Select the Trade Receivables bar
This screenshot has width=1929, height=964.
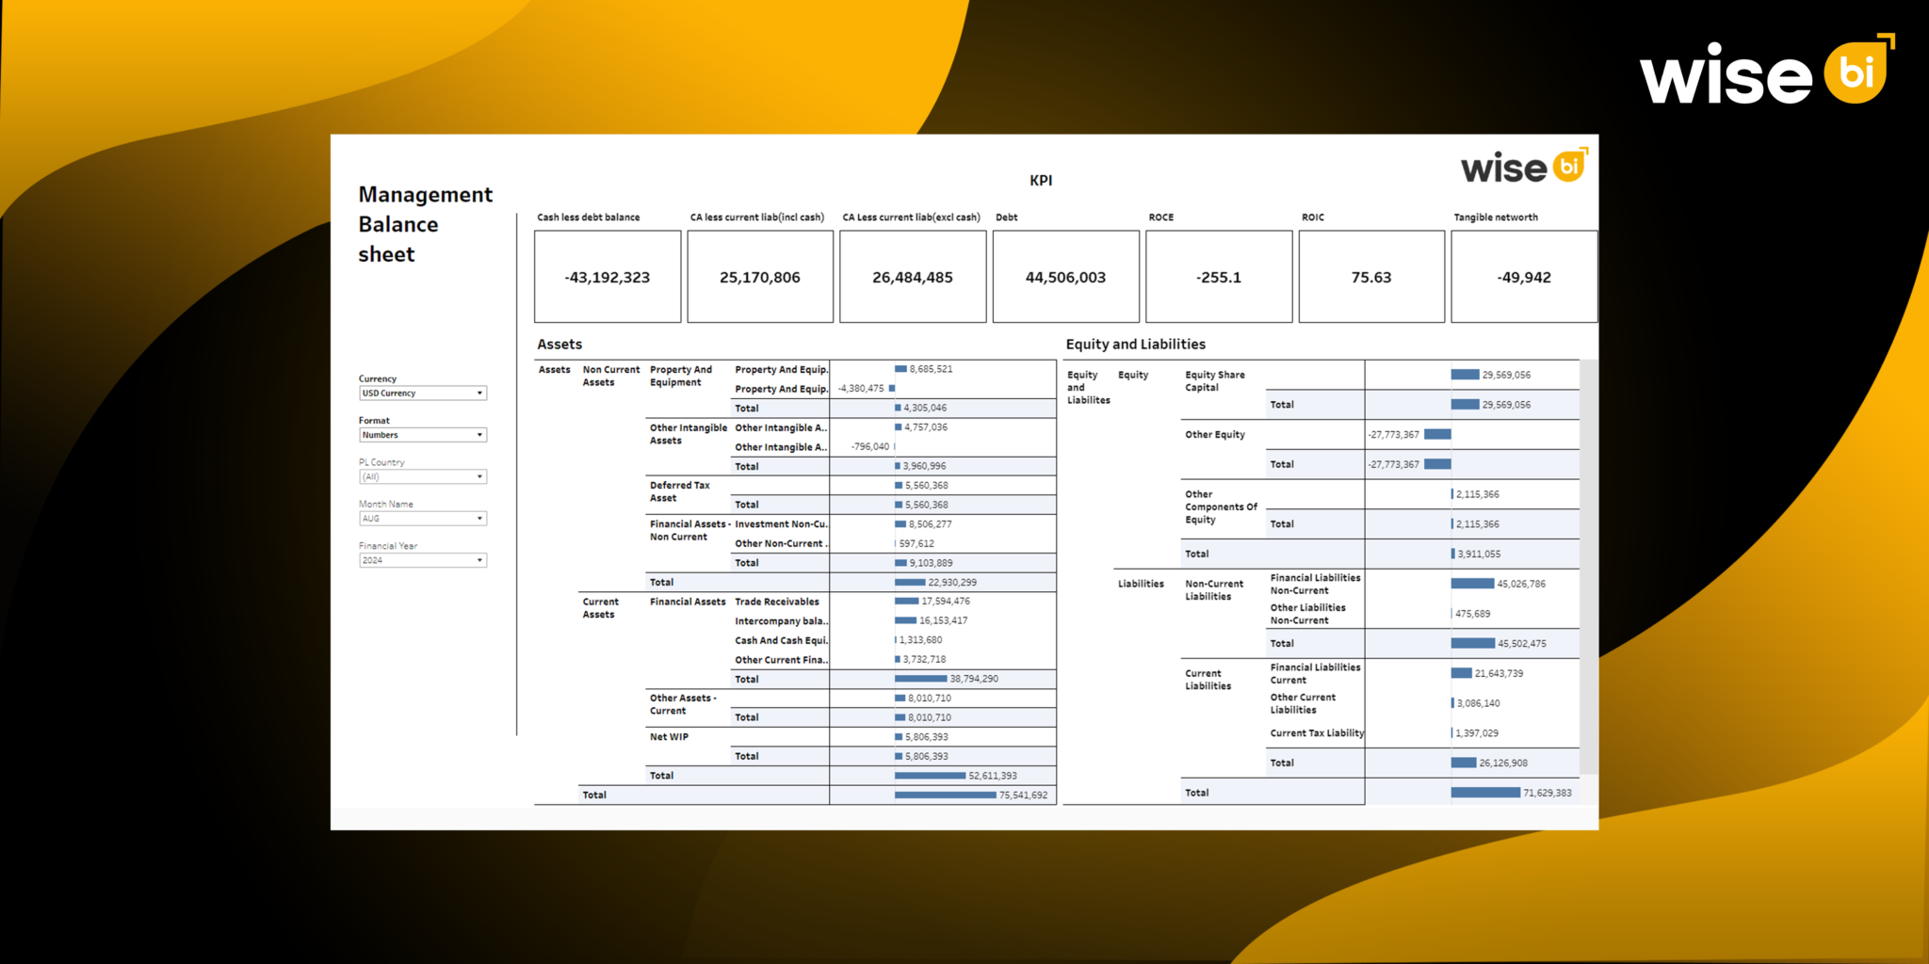[x=904, y=601]
